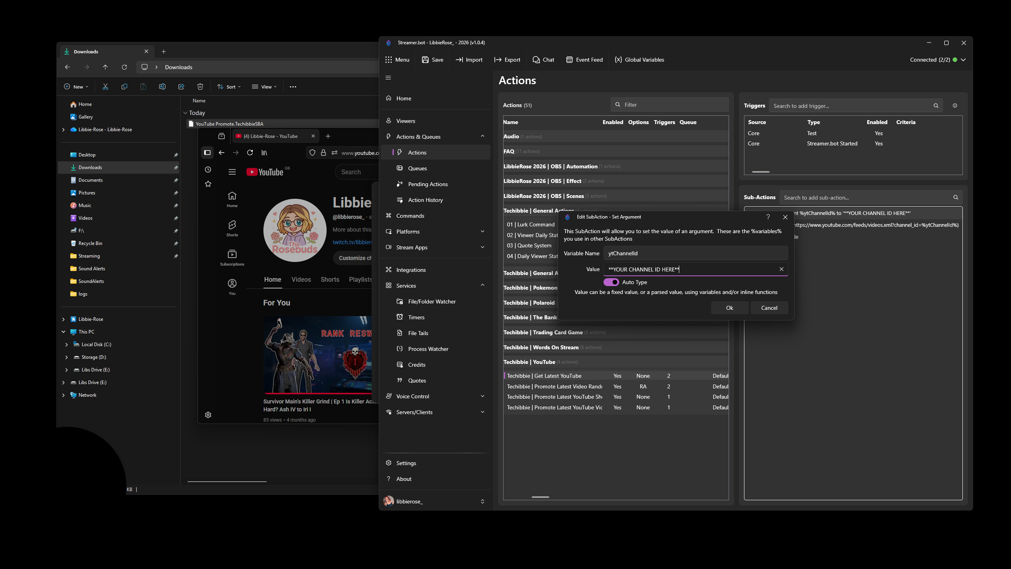Open Action History
The image size is (1011, 569).
point(436,200)
